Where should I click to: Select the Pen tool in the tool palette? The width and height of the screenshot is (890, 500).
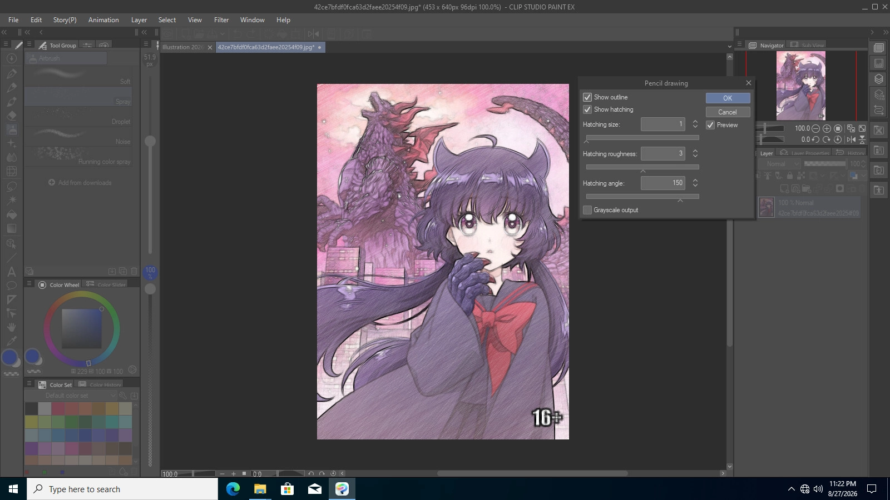11,73
